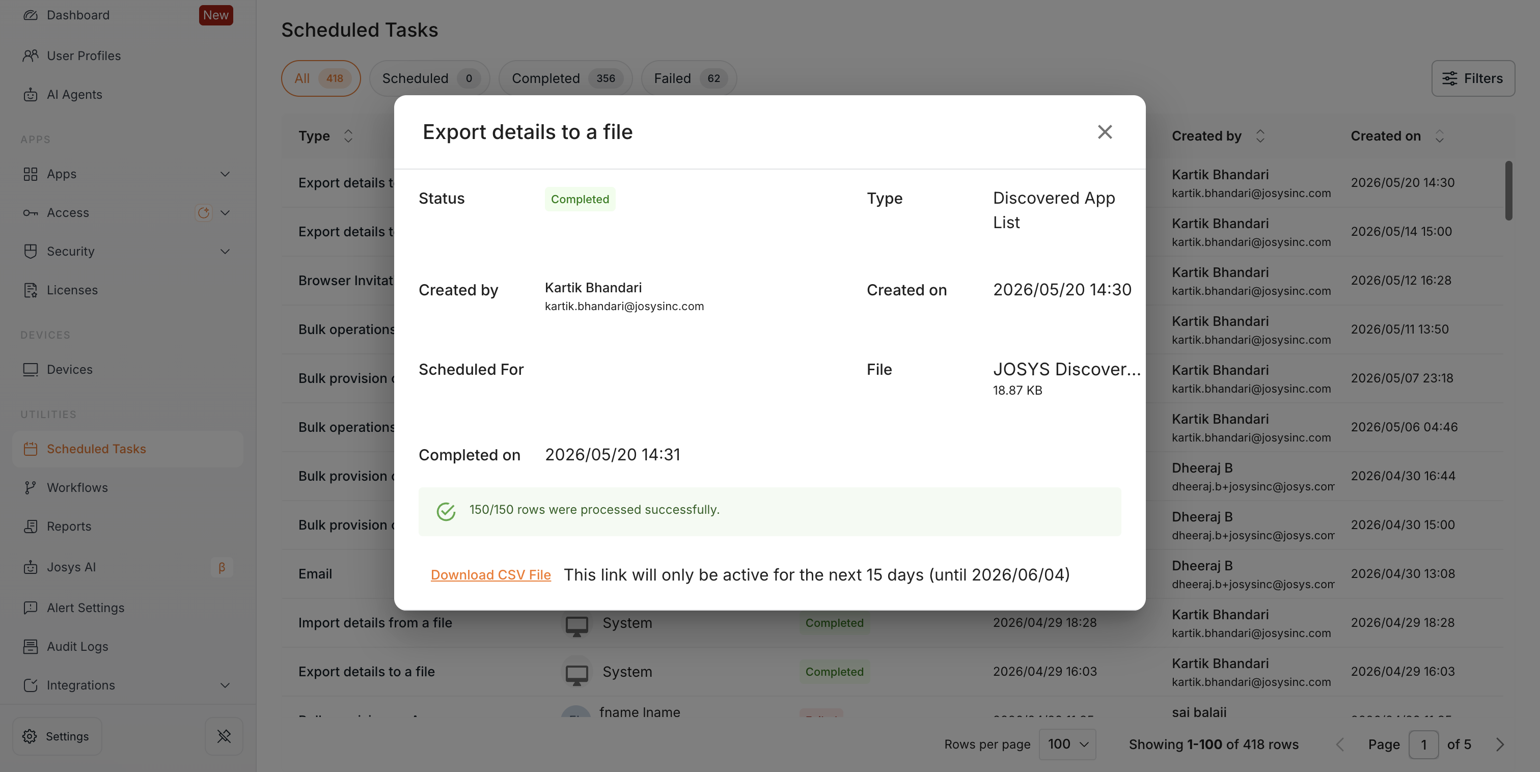Click the Devices laptop icon
Screen dimensions: 1540x772
click(x=31, y=370)
